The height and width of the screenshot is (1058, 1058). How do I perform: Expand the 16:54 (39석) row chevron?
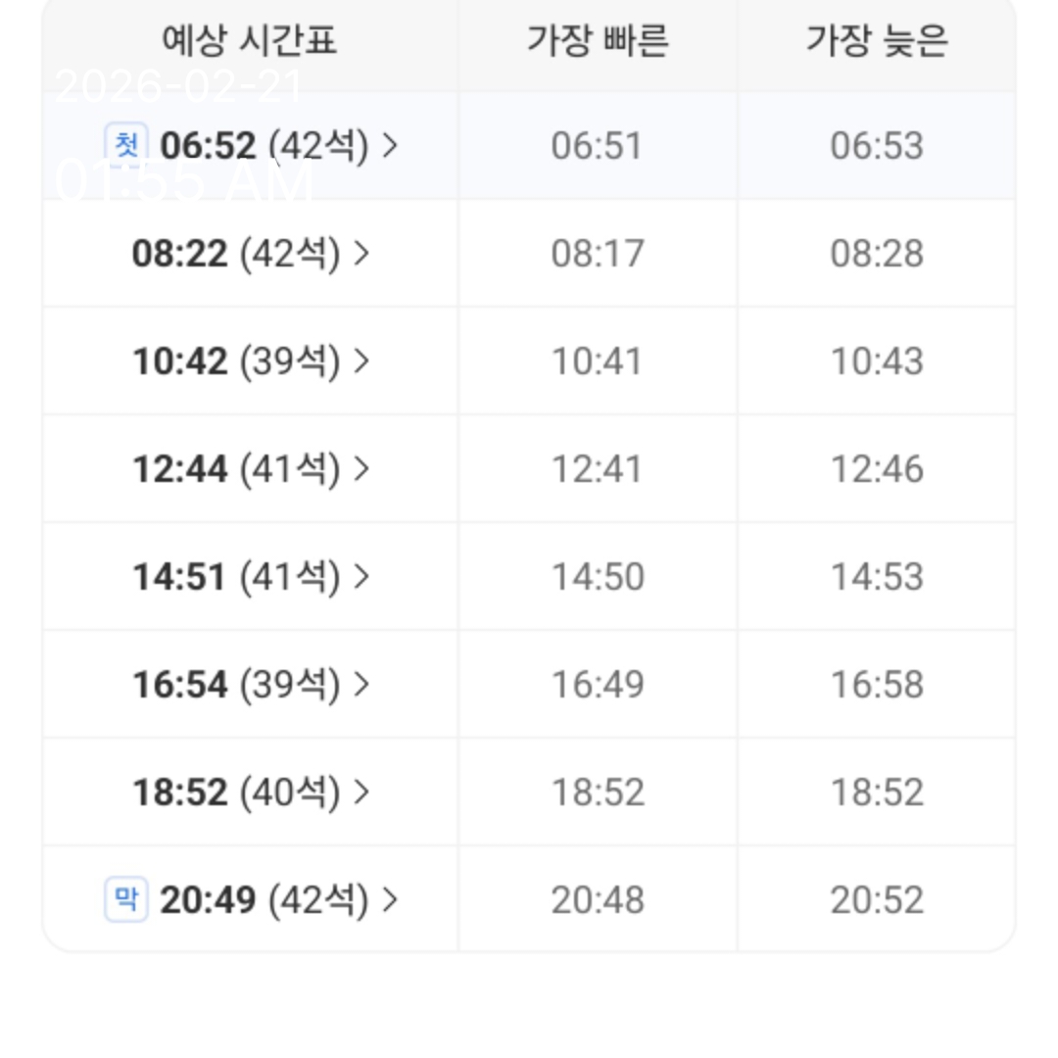coord(361,684)
